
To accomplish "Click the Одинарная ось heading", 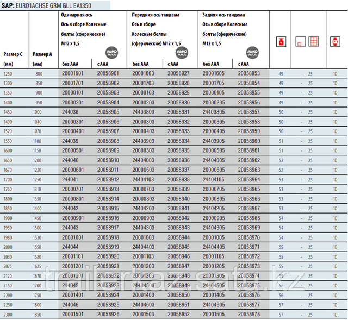I will tap(77, 15).
